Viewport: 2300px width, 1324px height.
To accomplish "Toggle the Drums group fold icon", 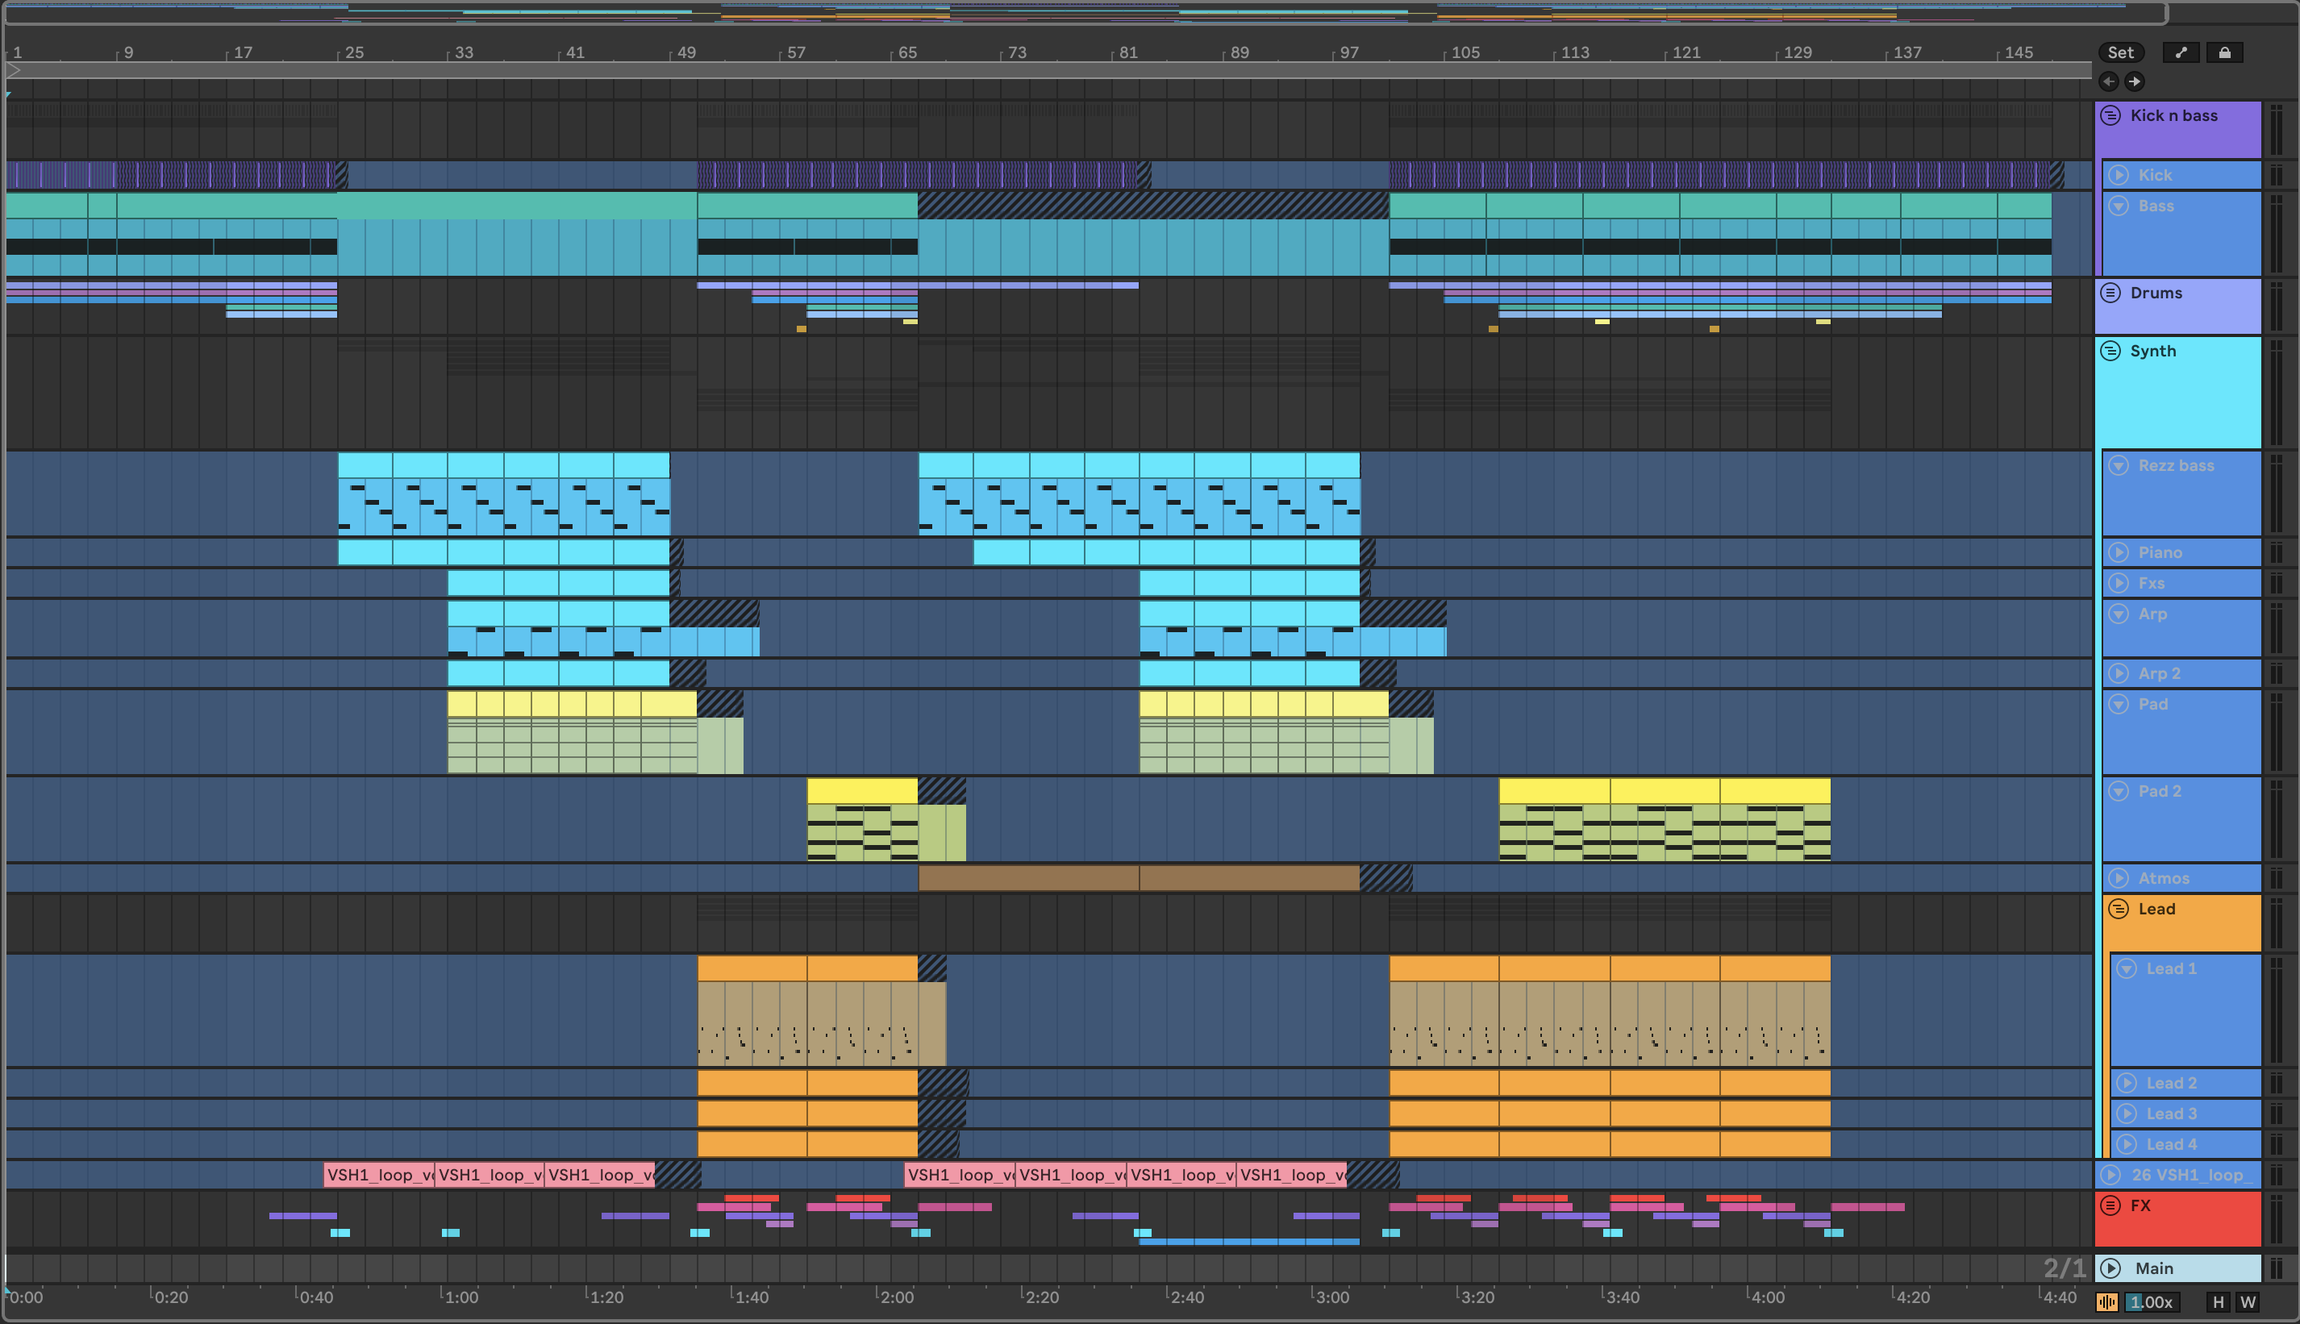I will click(x=2110, y=293).
